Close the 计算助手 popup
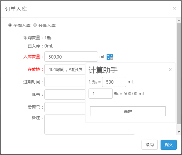 [170, 70]
